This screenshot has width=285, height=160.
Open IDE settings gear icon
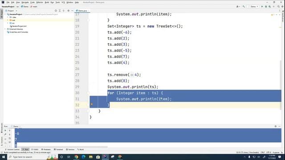pyautogui.click(x=282, y=7)
